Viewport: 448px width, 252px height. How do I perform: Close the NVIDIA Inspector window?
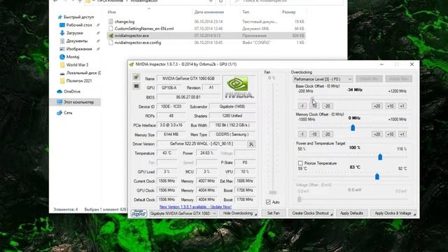click(412, 64)
